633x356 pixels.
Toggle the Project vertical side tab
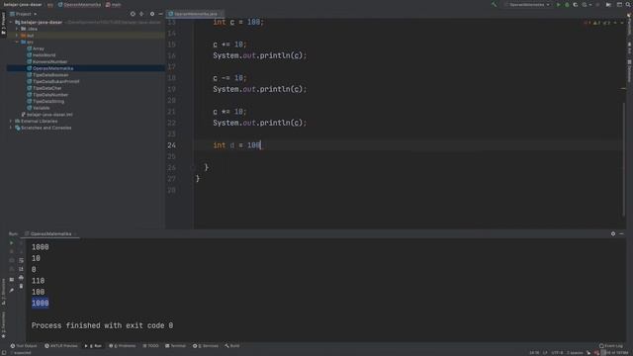coord(4,23)
